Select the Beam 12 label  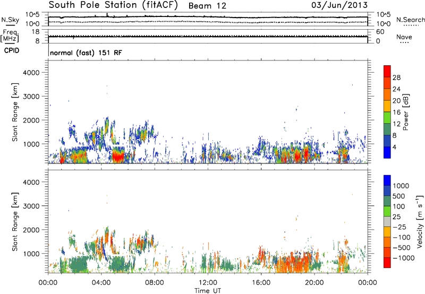coord(207,6)
